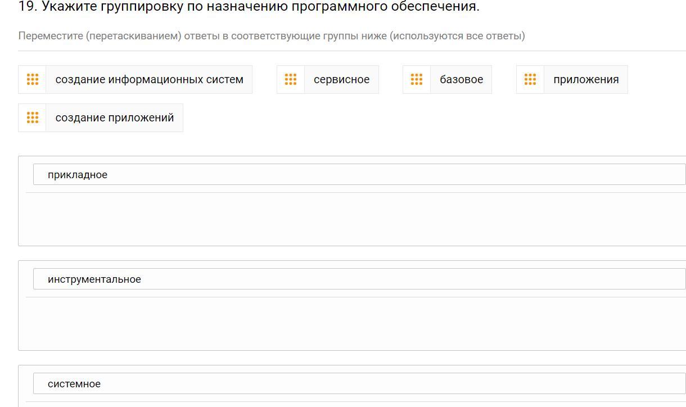The image size is (686, 407).
Task: Grab the drag handle of 'базовое'
Action: pyautogui.click(x=417, y=79)
